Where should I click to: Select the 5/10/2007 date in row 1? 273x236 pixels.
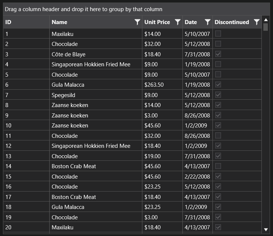(198, 34)
